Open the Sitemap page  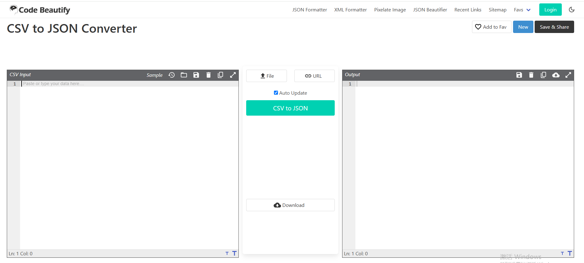pyautogui.click(x=498, y=10)
